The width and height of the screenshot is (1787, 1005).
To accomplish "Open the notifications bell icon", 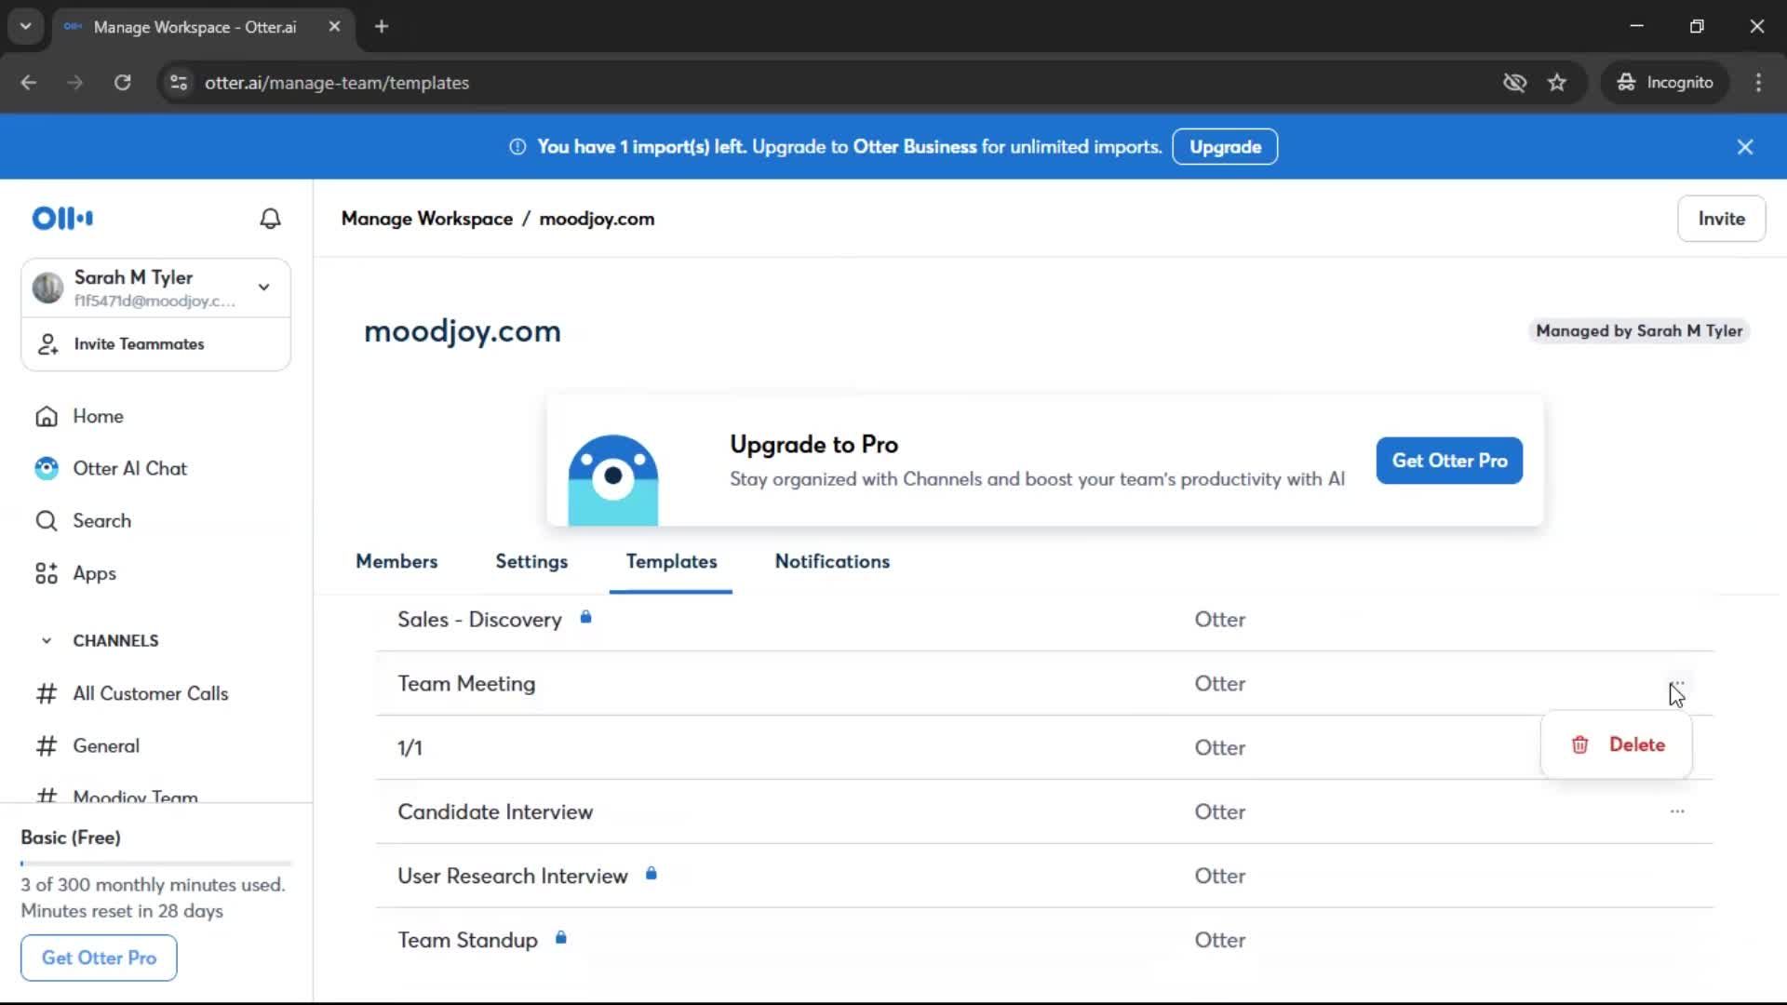I will point(270,219).
